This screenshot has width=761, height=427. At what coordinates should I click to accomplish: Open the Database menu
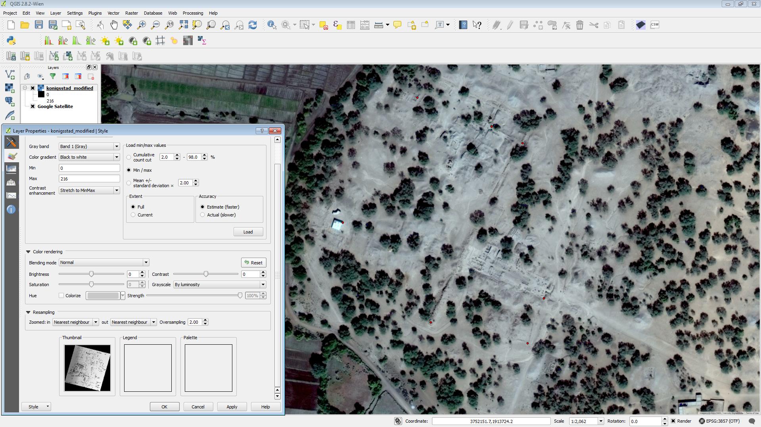pos(153,13)
